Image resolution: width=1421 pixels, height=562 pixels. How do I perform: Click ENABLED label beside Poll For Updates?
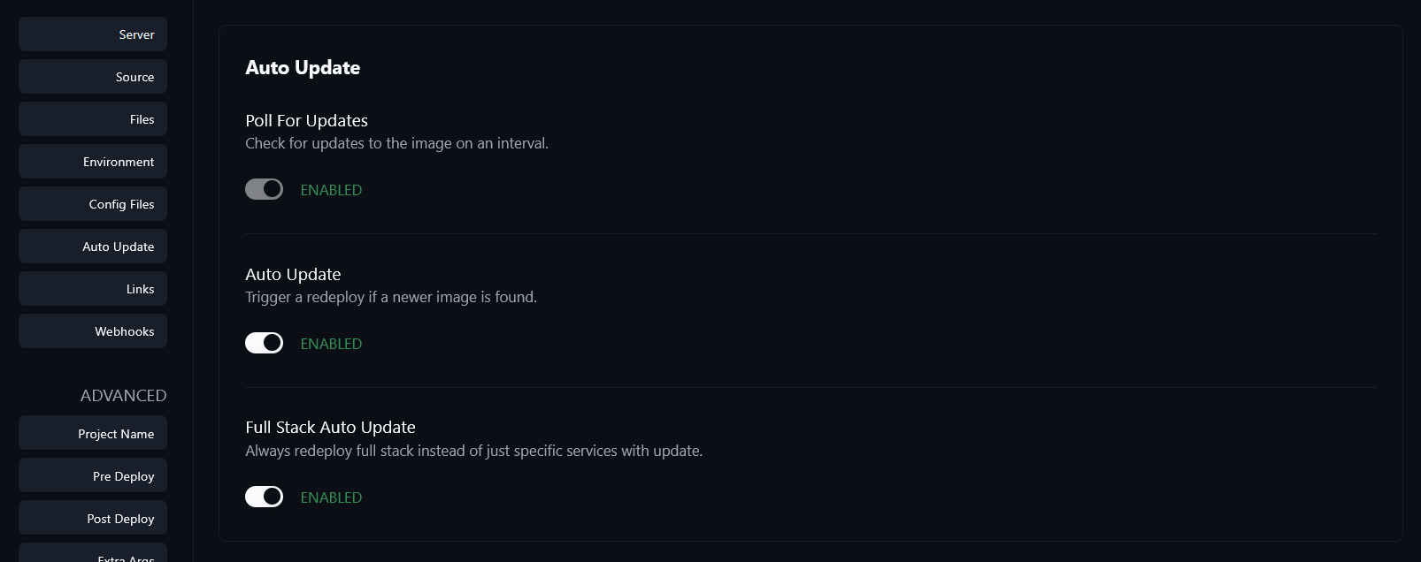pos(331,190)
